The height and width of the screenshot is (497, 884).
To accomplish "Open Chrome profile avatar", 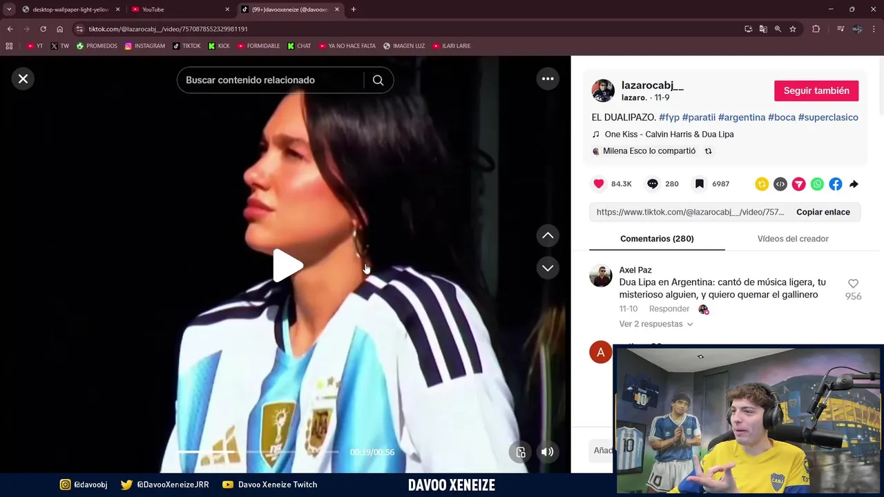I will pos(857,29).
